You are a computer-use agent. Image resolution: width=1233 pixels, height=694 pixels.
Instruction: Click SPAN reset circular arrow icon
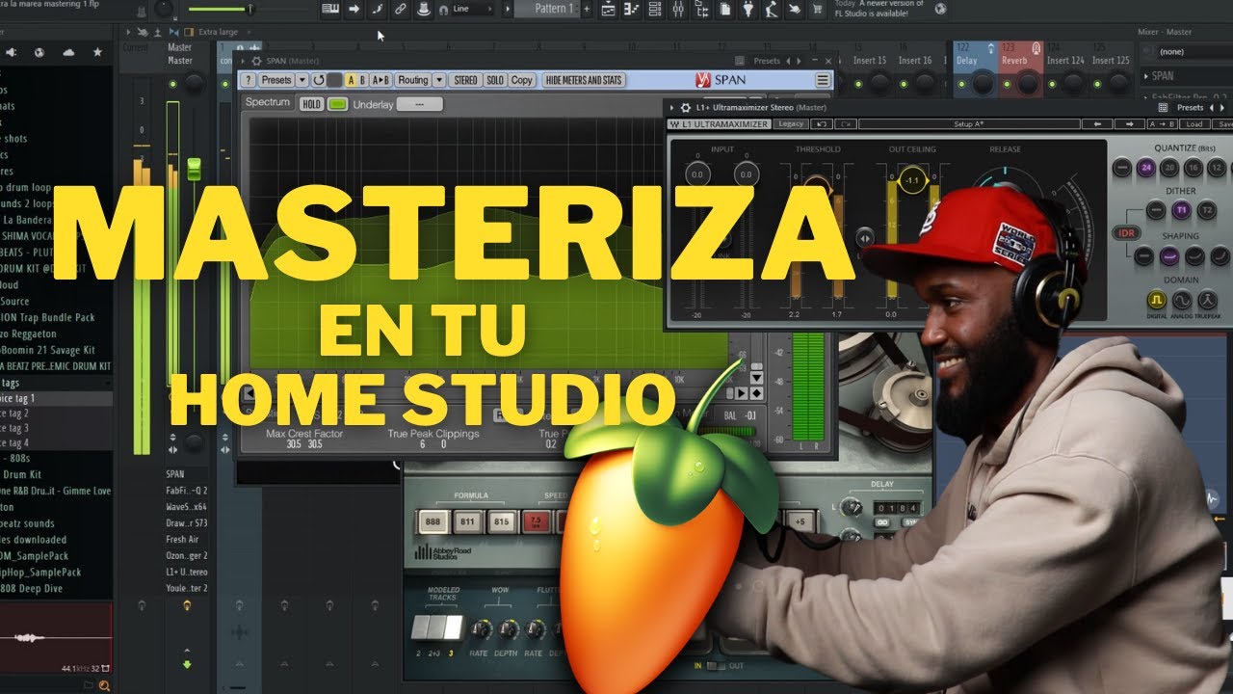[x=319, y=80]
